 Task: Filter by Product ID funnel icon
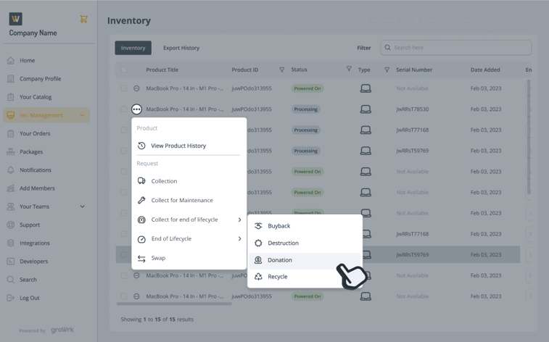pos(282,70)
